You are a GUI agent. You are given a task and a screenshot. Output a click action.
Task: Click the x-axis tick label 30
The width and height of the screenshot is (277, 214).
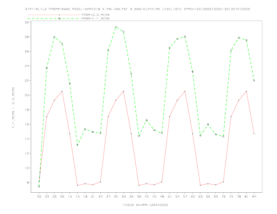(116, 197)
